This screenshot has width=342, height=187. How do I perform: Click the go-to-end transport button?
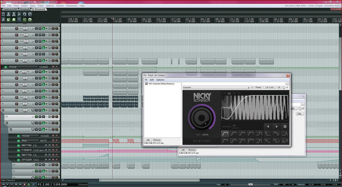pyautogui.click(x=20, y=184)
